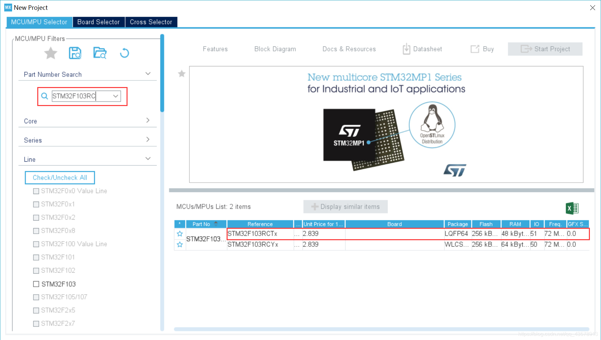Collapse the Part Number Search section
Screen dimensions: 601x340
pos(148,74)
